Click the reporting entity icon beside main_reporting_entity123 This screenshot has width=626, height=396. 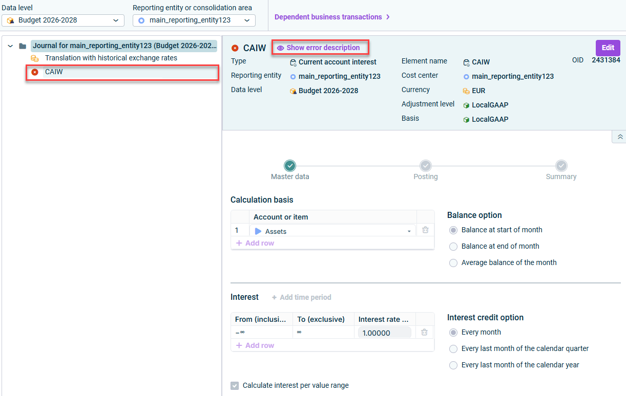(x=294, y=75)
